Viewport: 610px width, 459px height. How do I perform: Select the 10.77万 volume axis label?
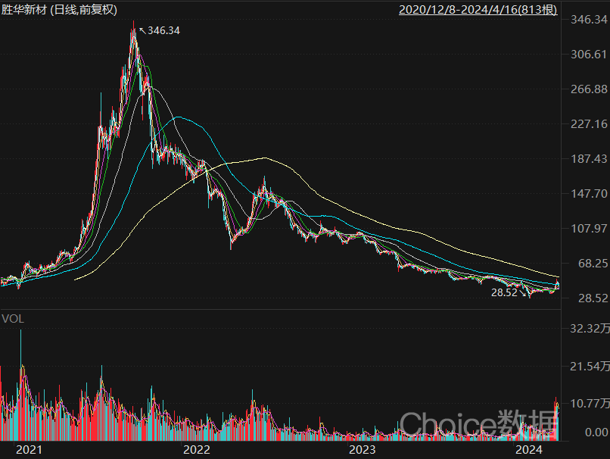(x=588, y=404)
